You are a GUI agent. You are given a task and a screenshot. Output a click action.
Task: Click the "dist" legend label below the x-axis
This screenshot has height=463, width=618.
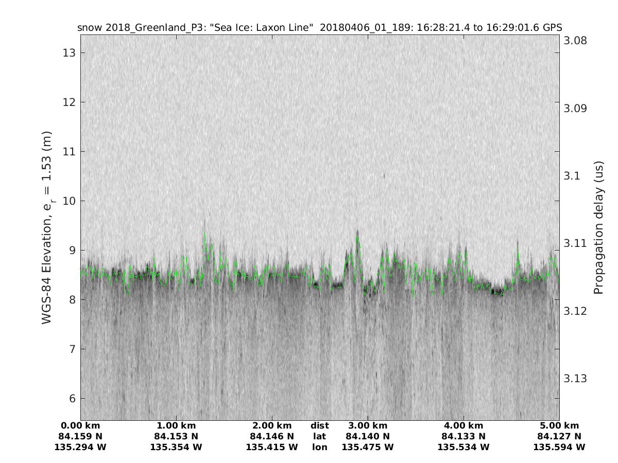click(319, 425)
